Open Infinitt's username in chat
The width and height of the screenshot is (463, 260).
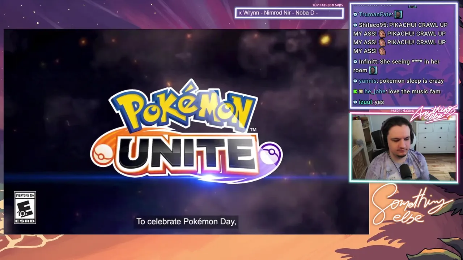[x=368, y=62]
